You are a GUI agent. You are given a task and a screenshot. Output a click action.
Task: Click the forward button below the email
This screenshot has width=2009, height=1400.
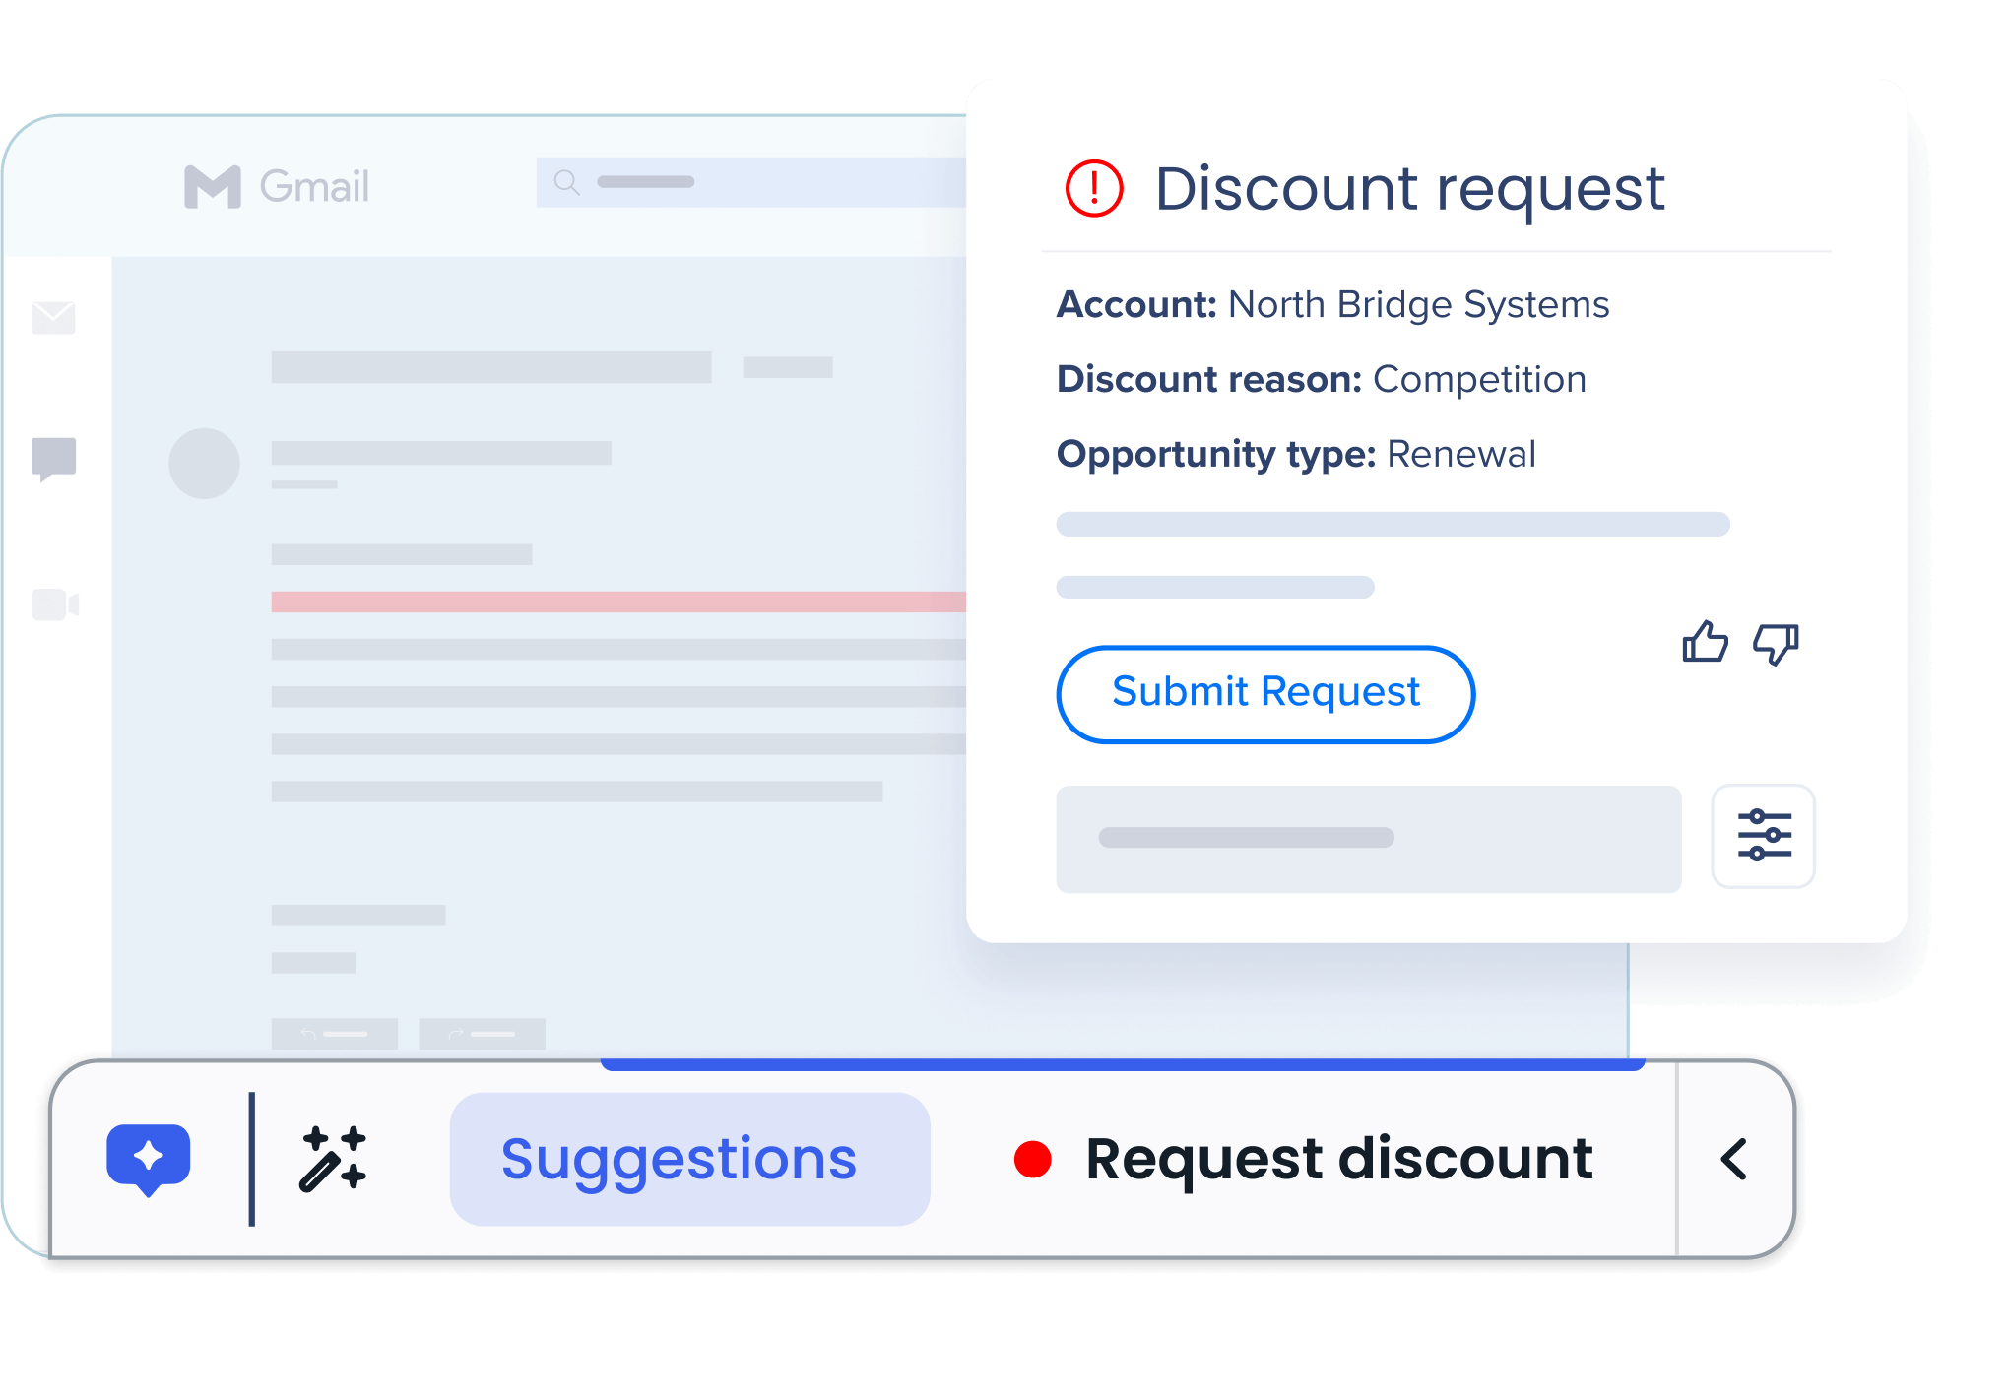[482, 1034]
